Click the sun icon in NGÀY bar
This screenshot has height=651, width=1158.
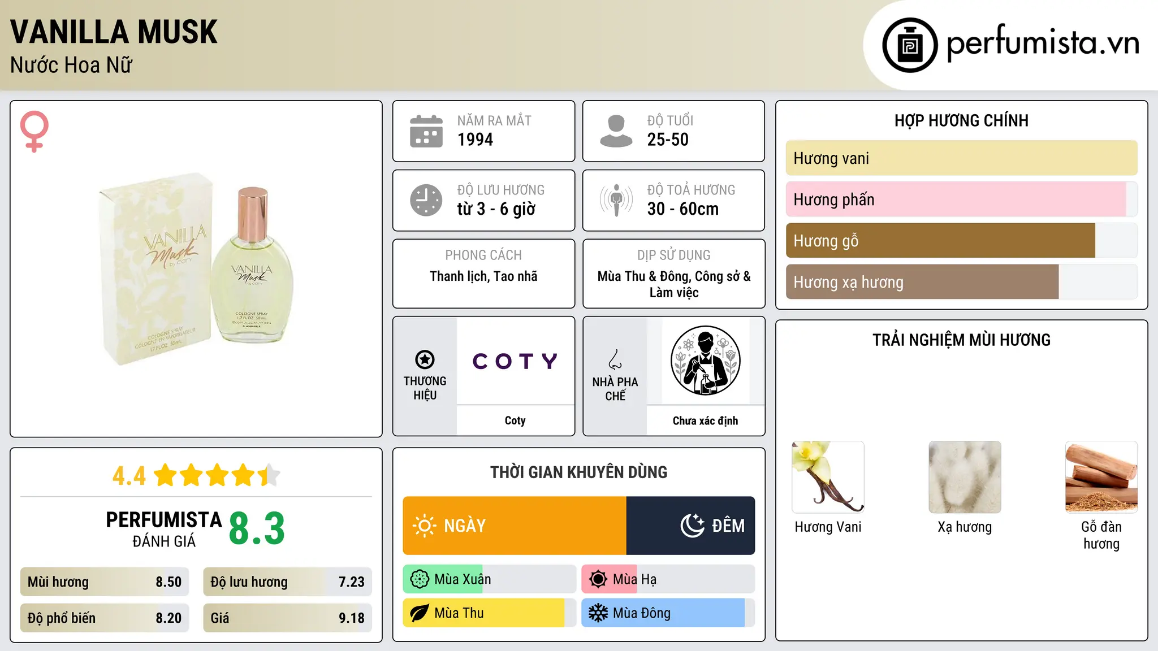point(425,526)
